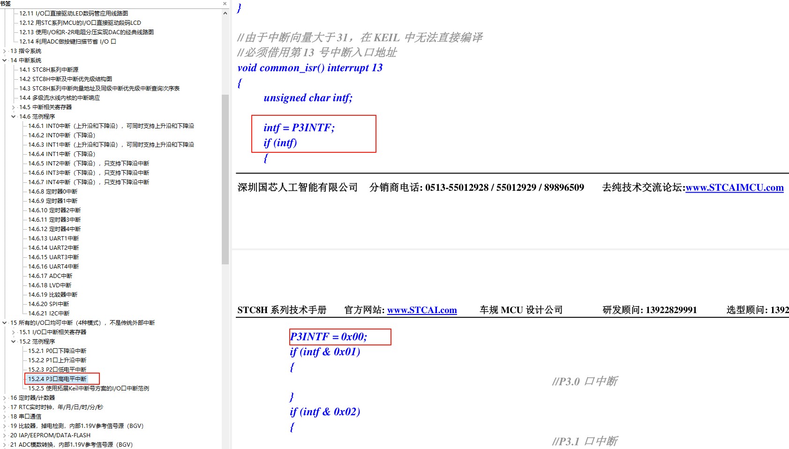The height and width of the screenshot is (449, 789).
Task: Jump to 14.6.19 比较器中断
Action: click(x=53, y=295)
